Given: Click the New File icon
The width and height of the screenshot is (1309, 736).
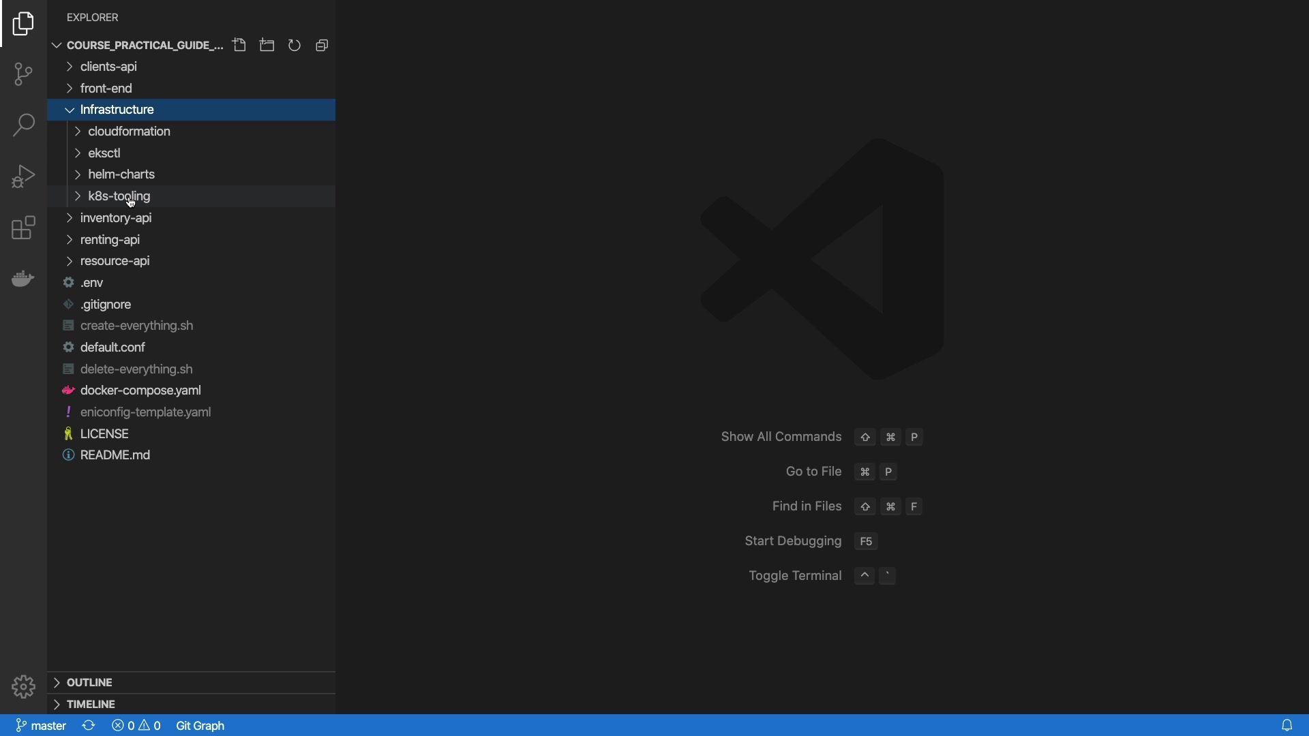Looking at the screenshot, I should tap(239, 46).
